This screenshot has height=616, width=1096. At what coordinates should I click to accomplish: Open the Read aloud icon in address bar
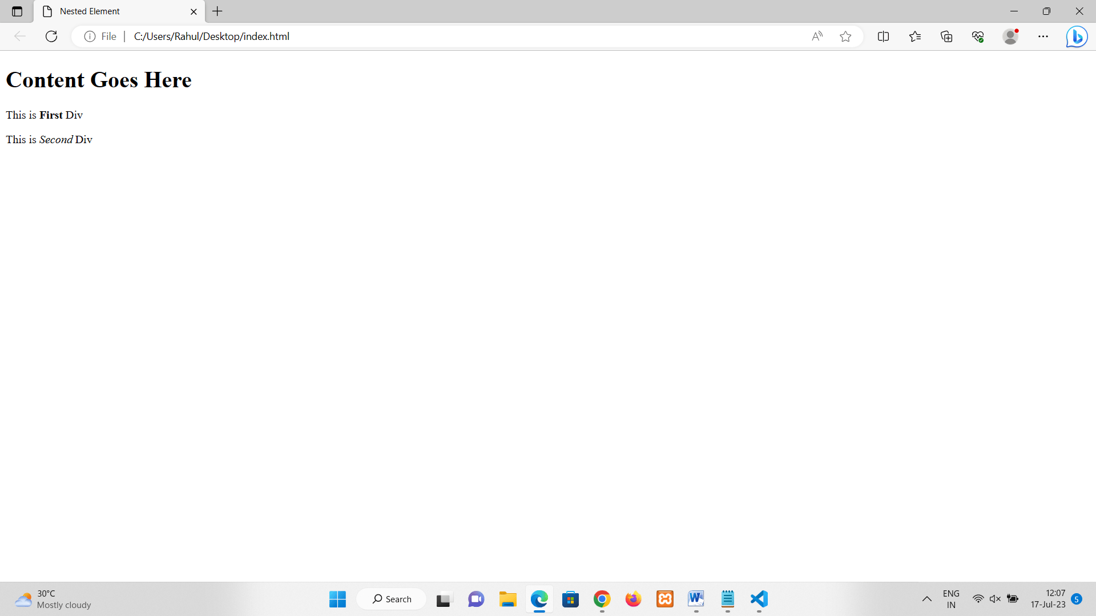click(817, 37)
